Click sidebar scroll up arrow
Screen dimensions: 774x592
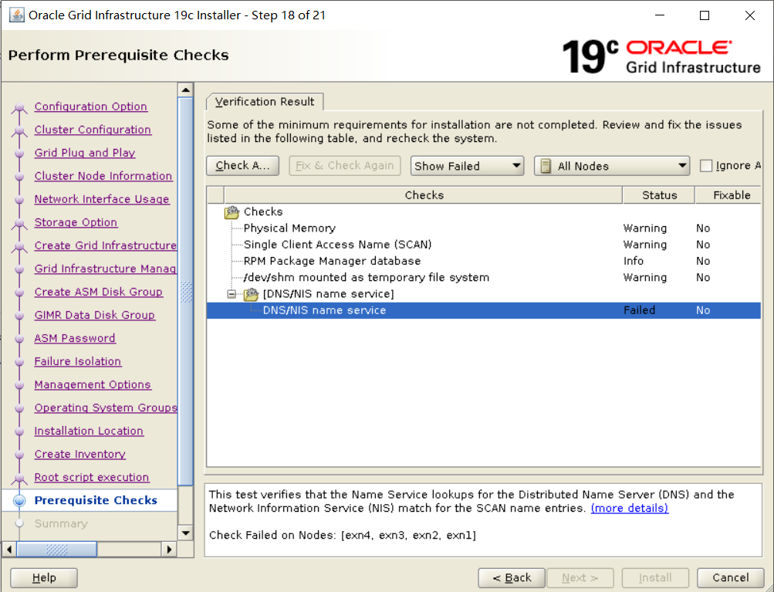pos(186,90)
